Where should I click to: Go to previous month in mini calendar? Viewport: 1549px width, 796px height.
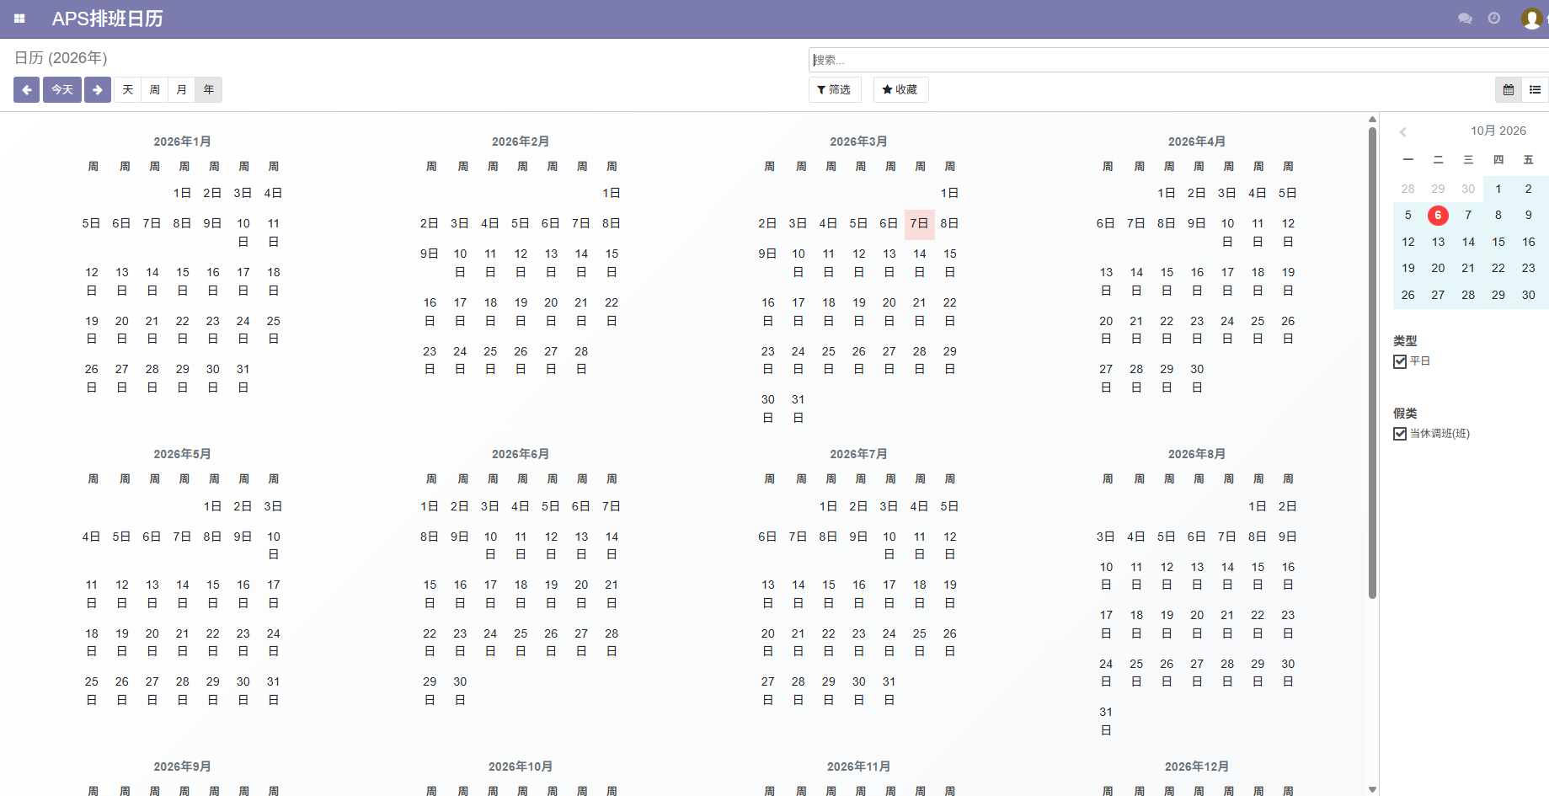(1403, 131)
